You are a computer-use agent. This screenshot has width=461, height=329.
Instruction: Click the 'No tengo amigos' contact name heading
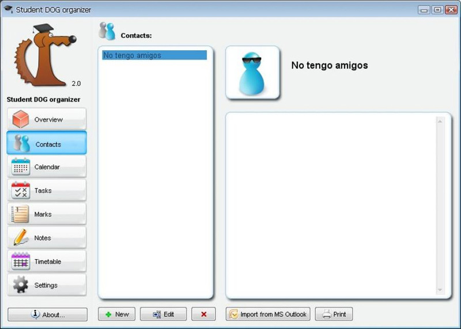pos(329,65)
